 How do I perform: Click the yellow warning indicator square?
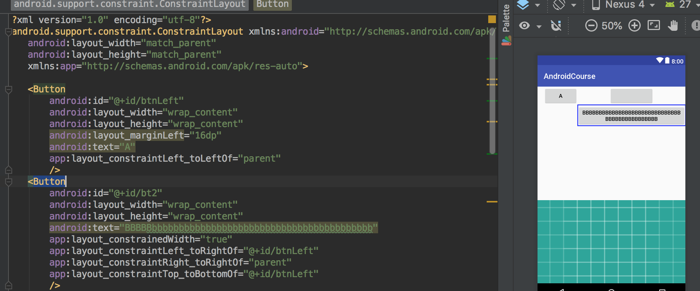coord(492,19)
